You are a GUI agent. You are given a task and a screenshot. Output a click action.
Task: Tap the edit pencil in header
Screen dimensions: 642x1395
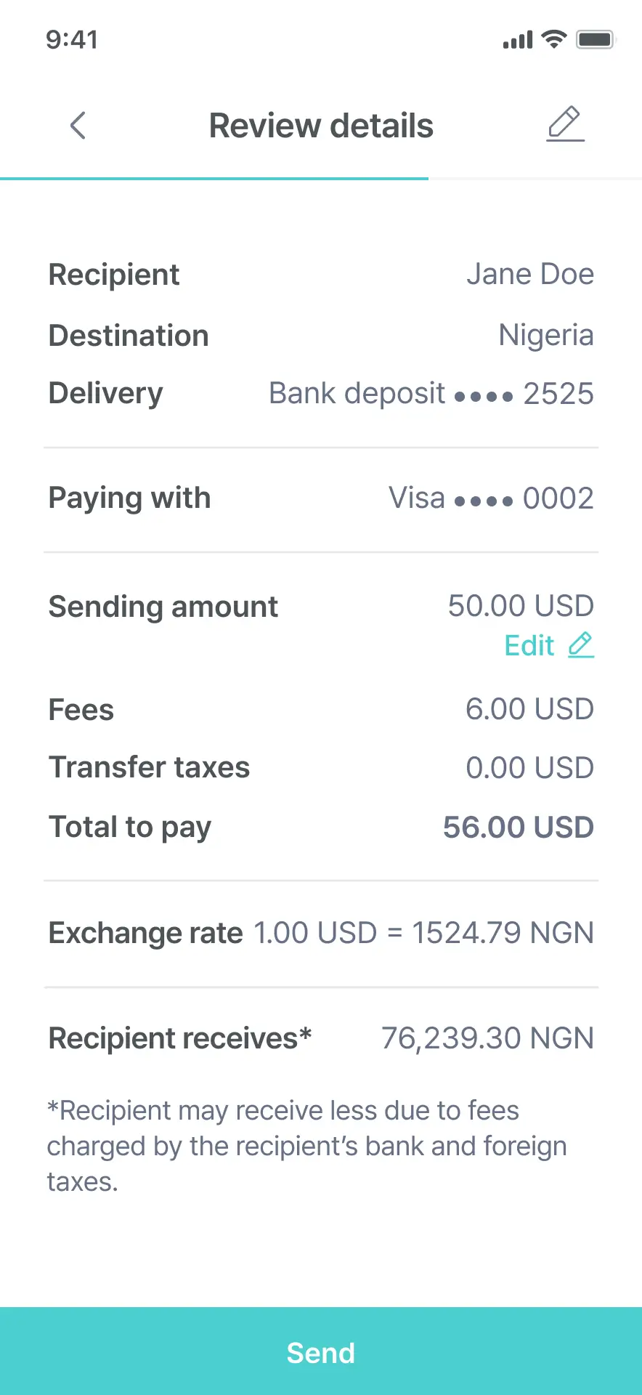click(565, 124)
